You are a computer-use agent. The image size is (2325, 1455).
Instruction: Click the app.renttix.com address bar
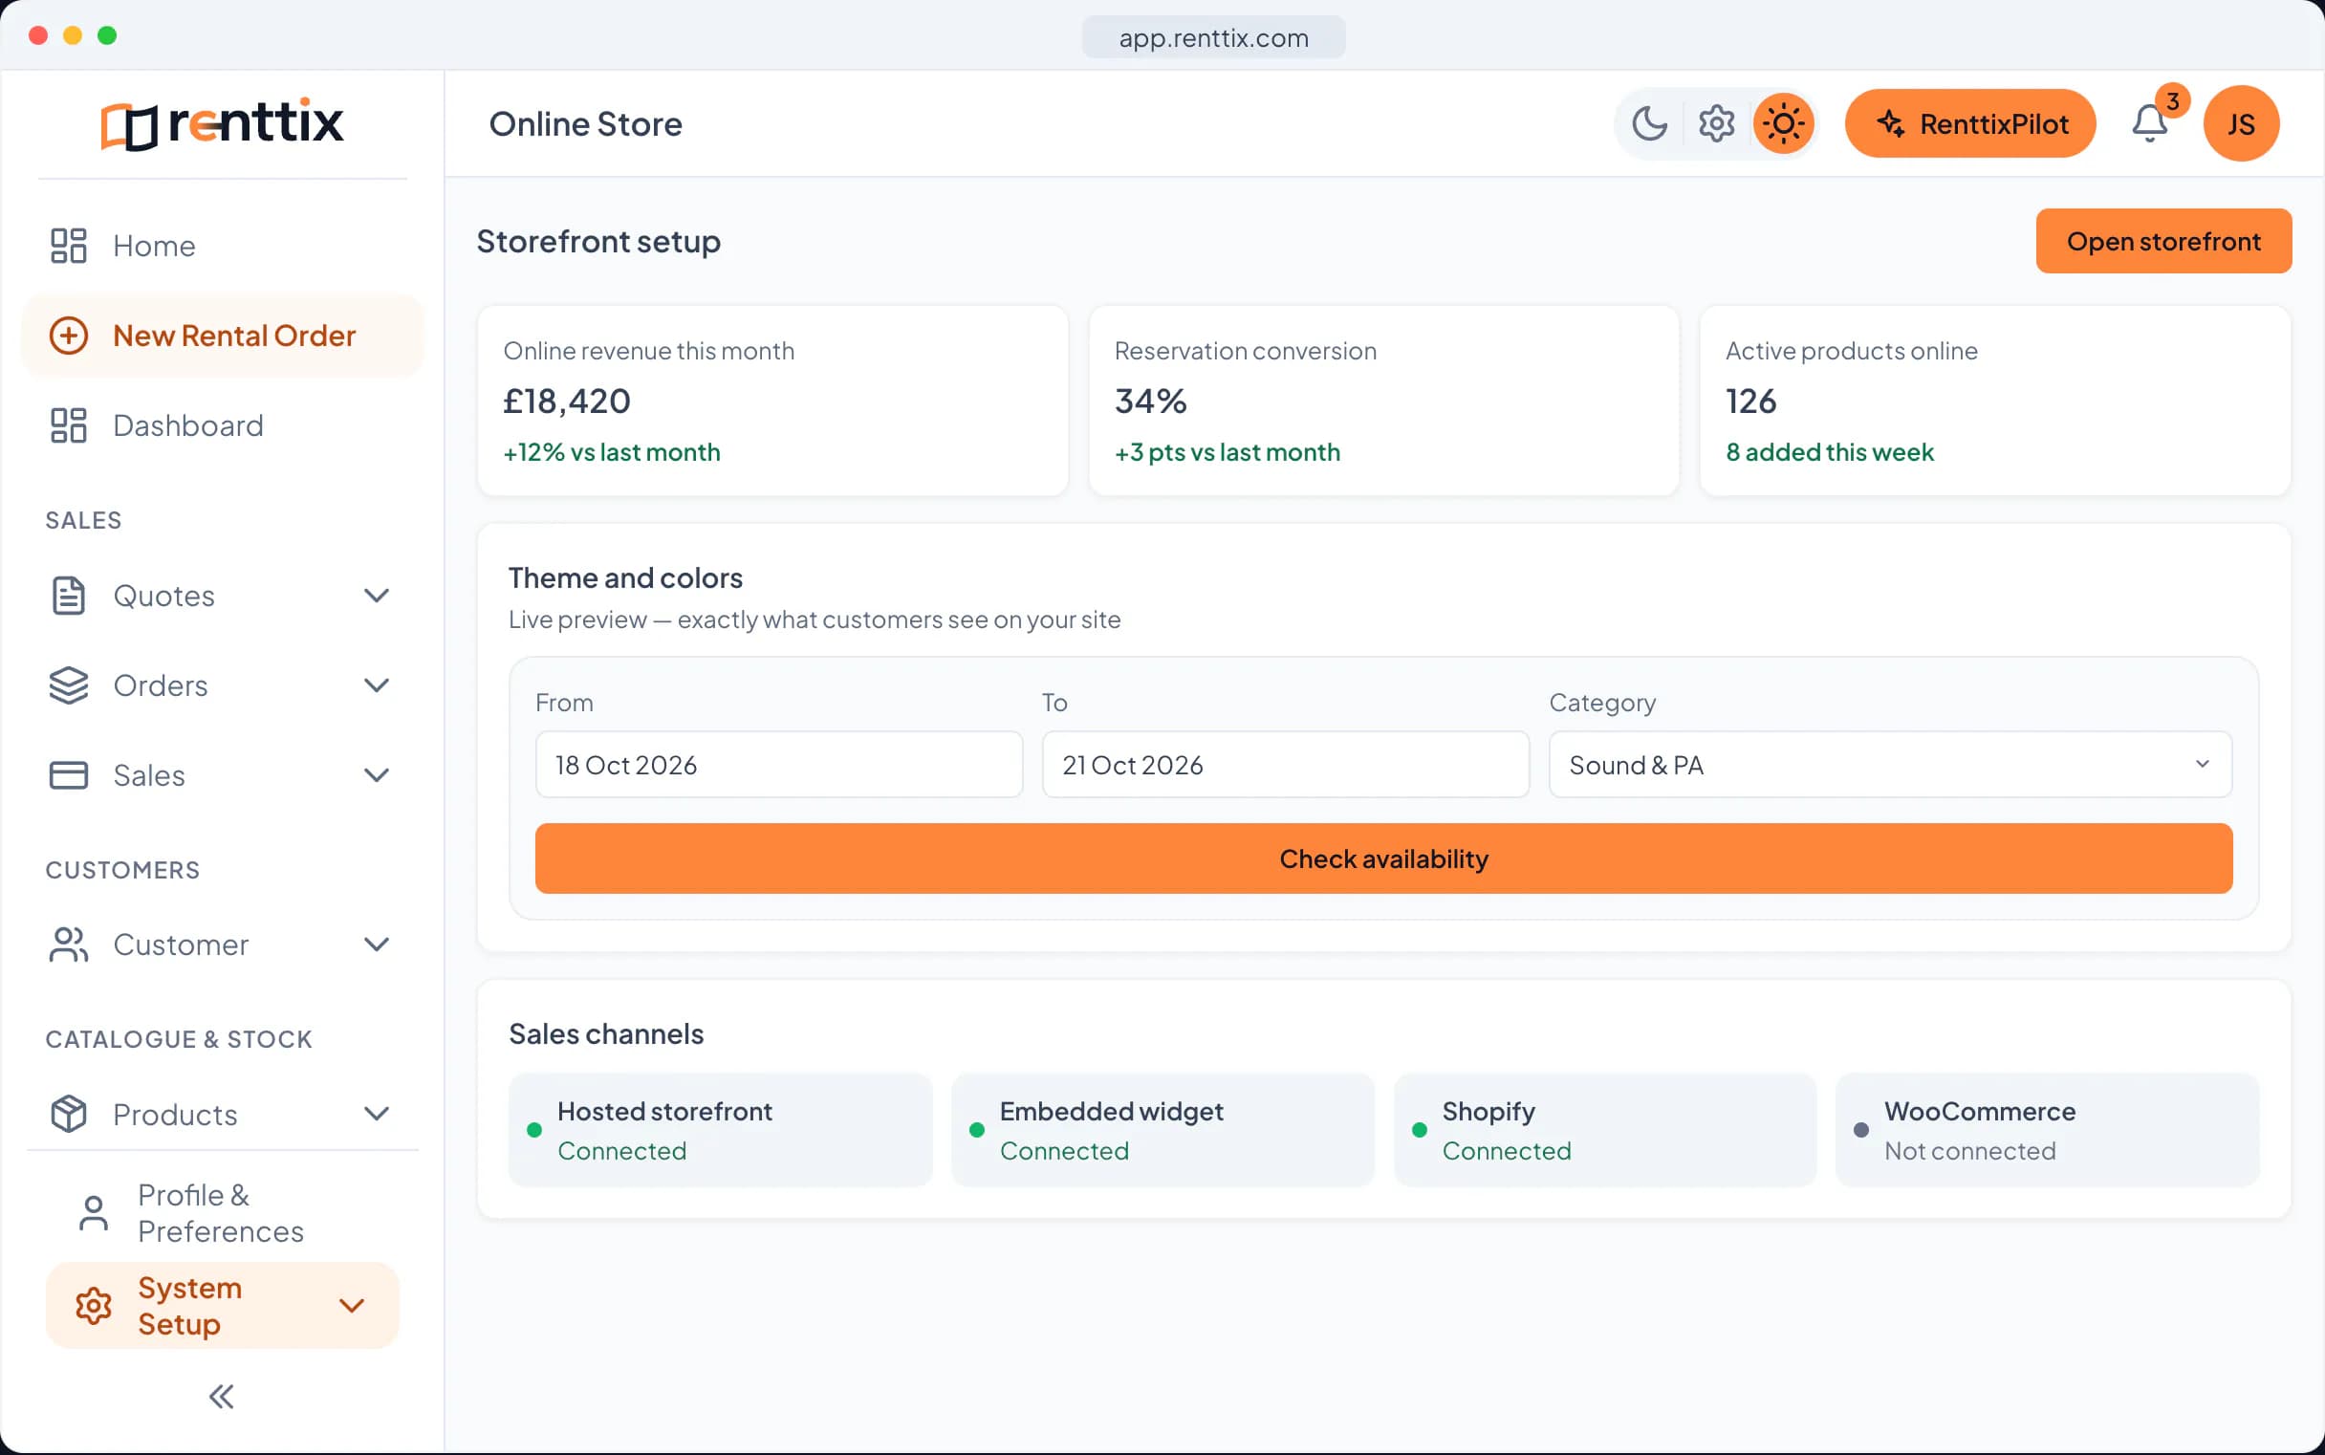(1213, 37)
